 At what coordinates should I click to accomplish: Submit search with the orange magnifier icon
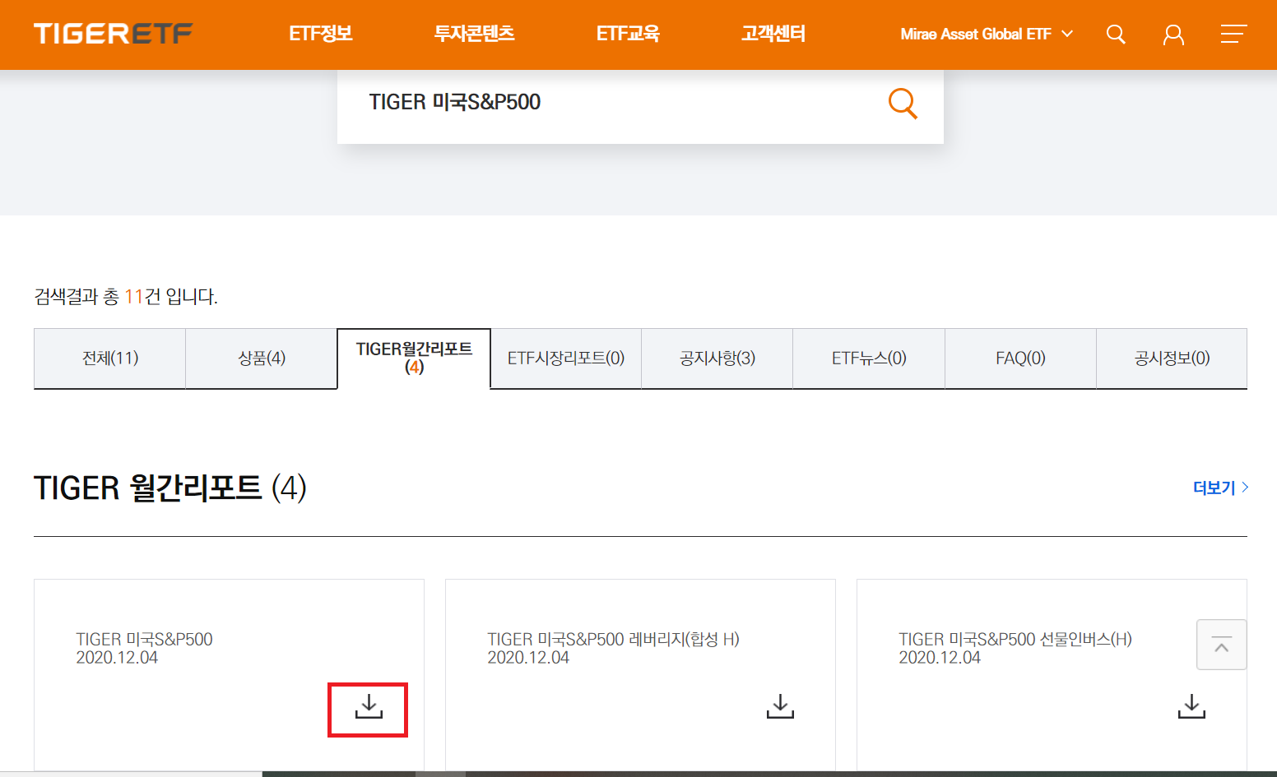click(903, 103)
